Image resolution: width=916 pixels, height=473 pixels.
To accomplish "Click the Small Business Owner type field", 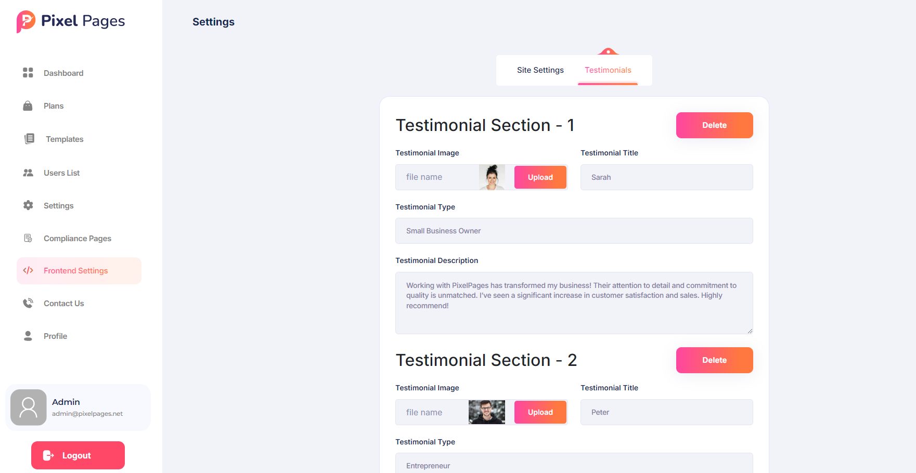I will pyautogui.click(x=574, y=231).
